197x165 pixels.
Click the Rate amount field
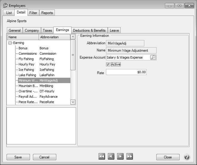click(126, 72)
